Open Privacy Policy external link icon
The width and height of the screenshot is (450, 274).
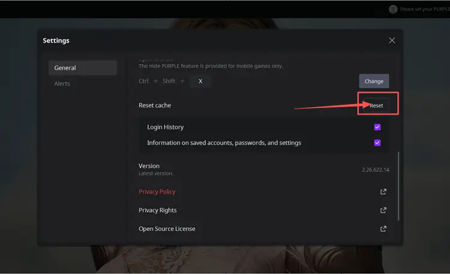tap(383, 192)
